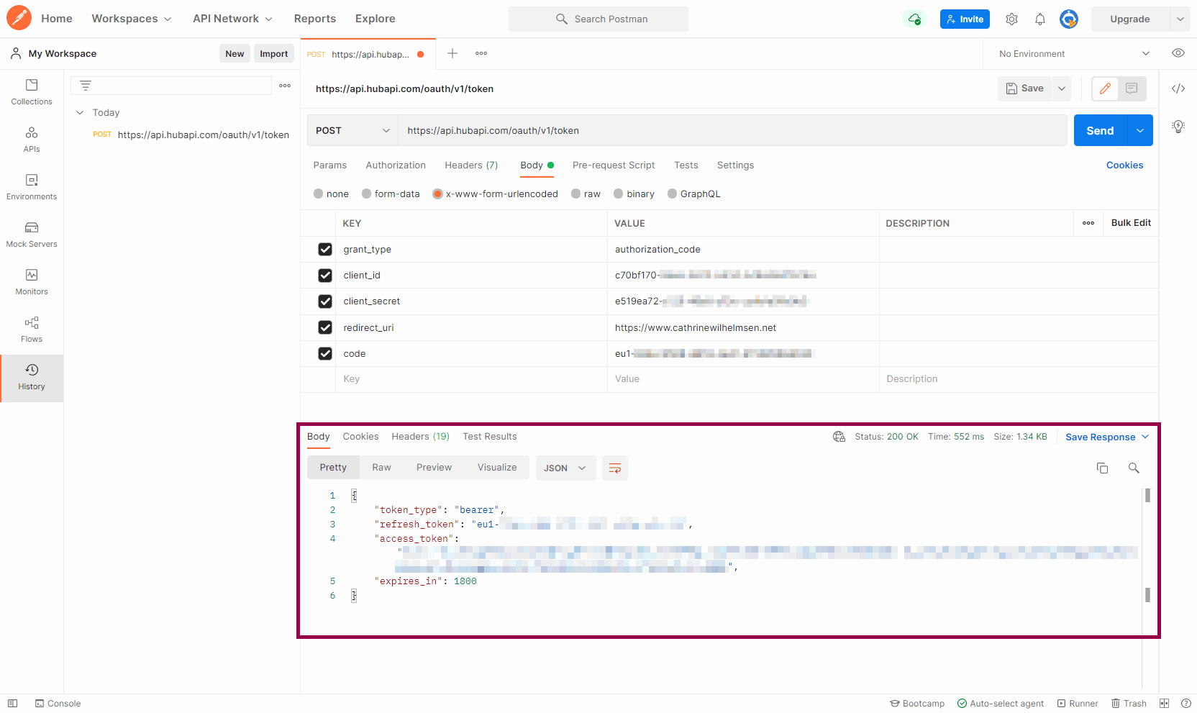The height and width of the screenshot is (713, 1197).
Task: Copy response using the copy icon
Action: point(1102,468)
